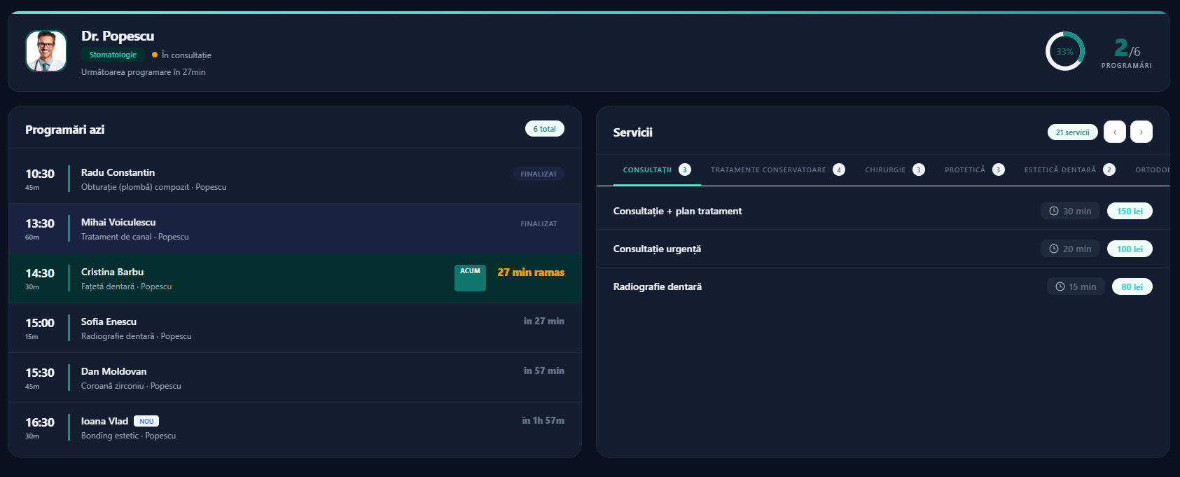The height and width of the screenshot is (477, 1180).
Task: Click FINALIZAT status on Radu Constantin row
Action: 539,174
